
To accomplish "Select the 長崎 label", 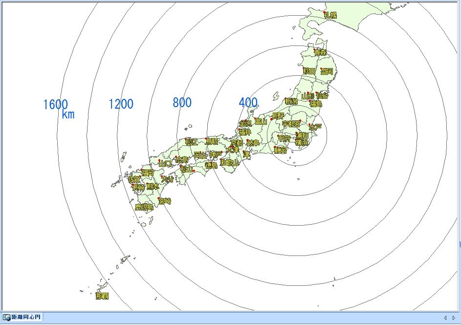I will click(x=139, y=187).
